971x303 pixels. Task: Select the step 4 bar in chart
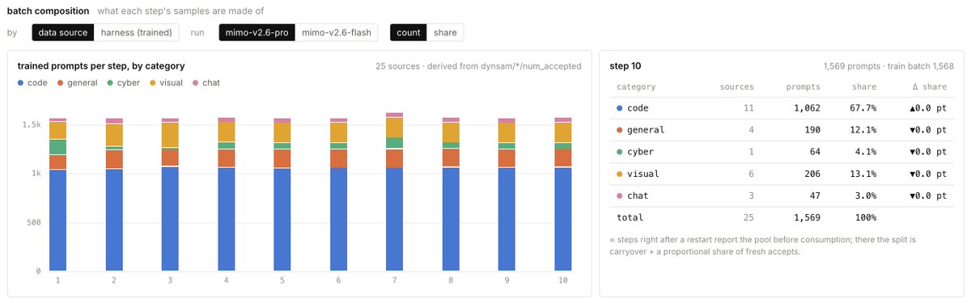pos(227,194)
